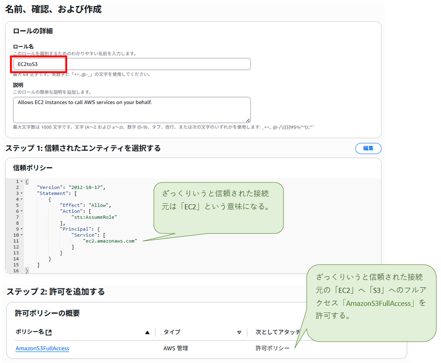The image size is (441, 363).
Task: Click the "ec2.amazonaws.com" string in the trust policy
Action: (110, 241)
